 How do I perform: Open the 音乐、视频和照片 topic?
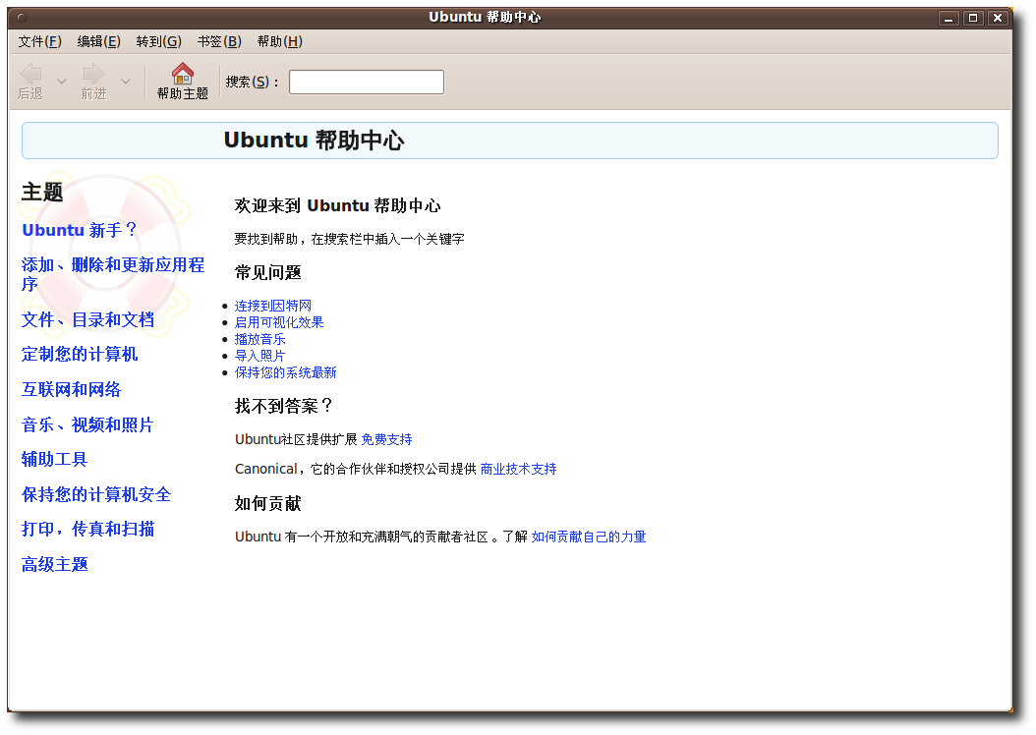[x=87, y=424]
